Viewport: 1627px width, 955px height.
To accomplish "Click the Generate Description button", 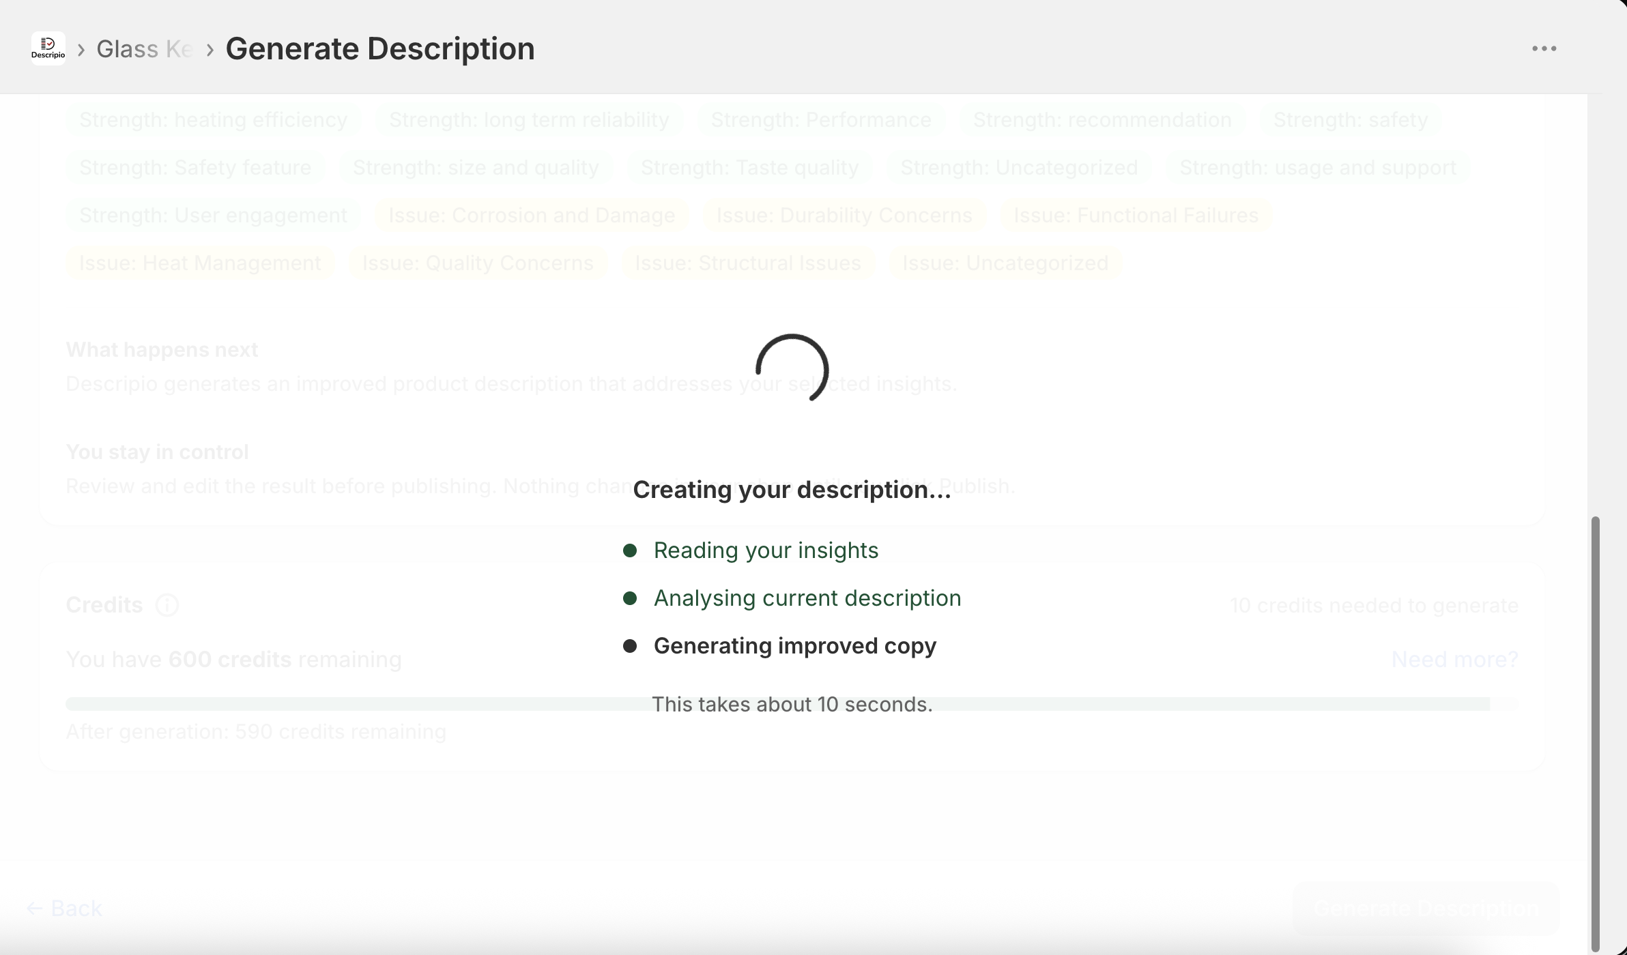I will coord(1426,909).
